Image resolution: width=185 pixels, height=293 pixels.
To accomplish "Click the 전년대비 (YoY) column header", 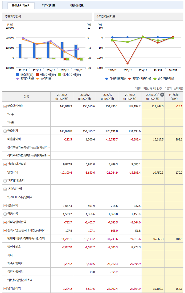I will pyautogui.click(x=174, y=97).
